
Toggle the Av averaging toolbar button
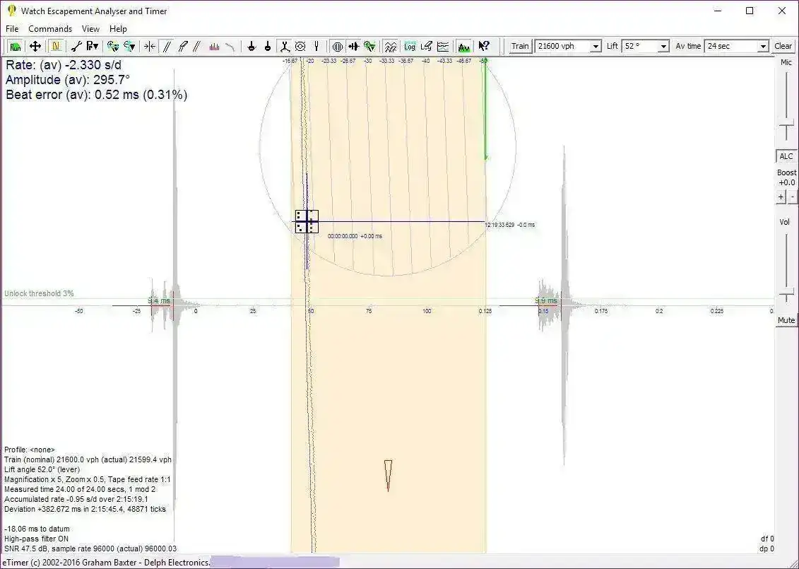(463, 46)
